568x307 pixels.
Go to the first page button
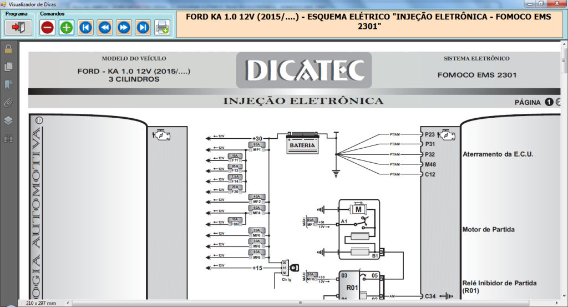tap(86, 28)
